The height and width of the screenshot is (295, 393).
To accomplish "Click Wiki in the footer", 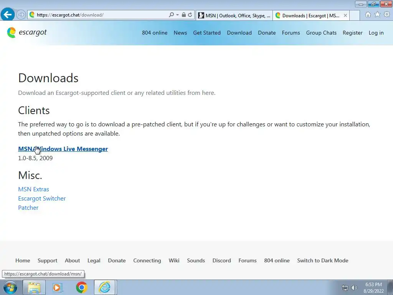I will point(174,260).
